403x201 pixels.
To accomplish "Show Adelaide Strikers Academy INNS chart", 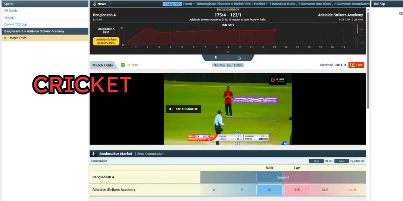I will tap(106, 41).
